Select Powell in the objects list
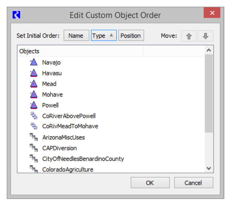 50,105
